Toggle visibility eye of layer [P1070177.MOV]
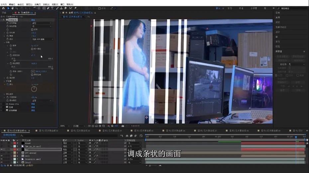The width and height of the screenshot is (309, 173). (x=2, y=159)
